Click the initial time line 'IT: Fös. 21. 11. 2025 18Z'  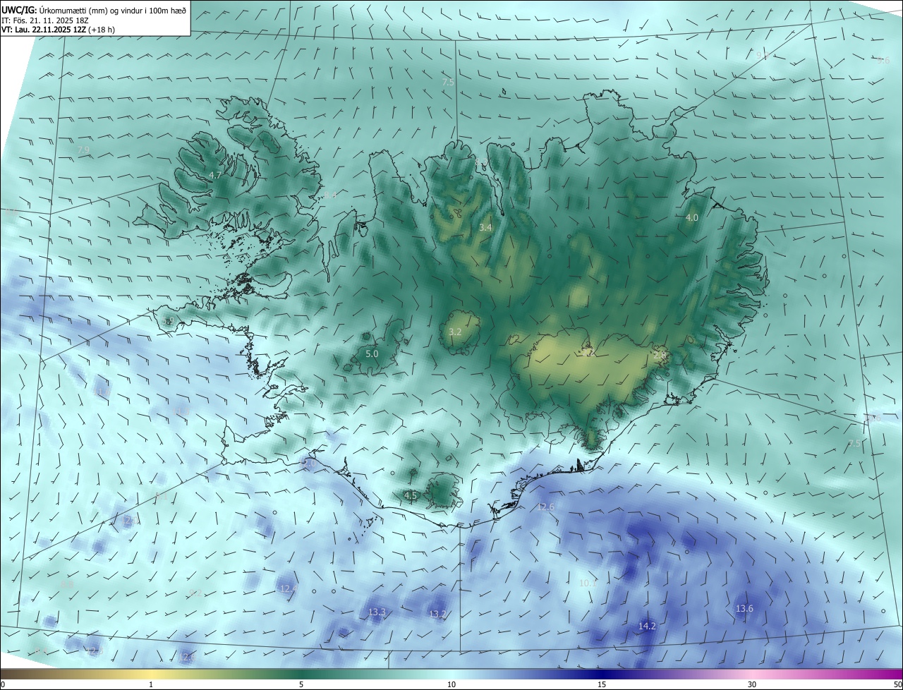44,20
